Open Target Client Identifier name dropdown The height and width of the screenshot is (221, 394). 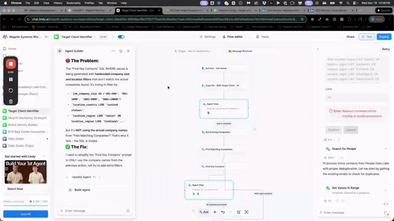[x=95, y=37]
